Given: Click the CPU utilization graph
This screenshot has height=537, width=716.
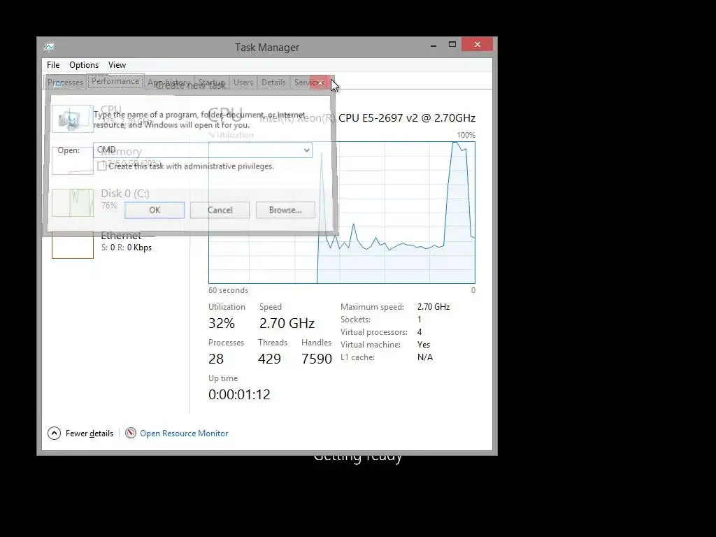Looking at the screenshot, I should (341, 213).
